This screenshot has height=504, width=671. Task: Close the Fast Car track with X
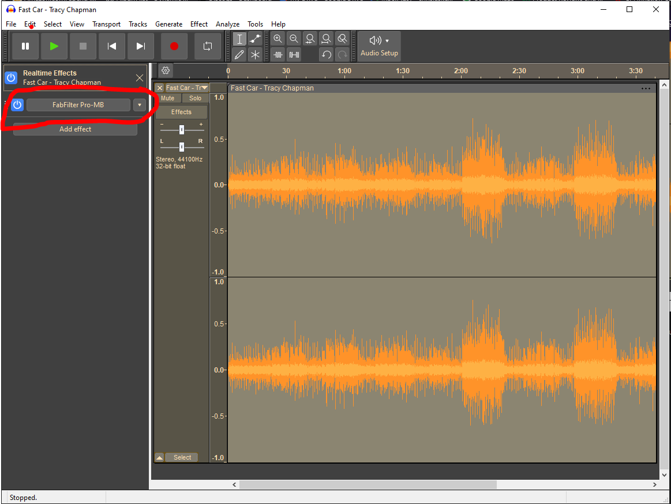click(x=160, y=88)
